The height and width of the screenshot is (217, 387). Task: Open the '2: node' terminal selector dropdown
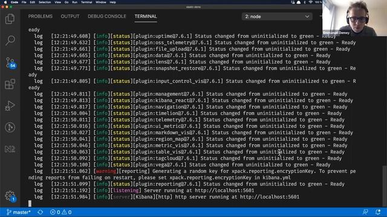click(x=277, y=16)
